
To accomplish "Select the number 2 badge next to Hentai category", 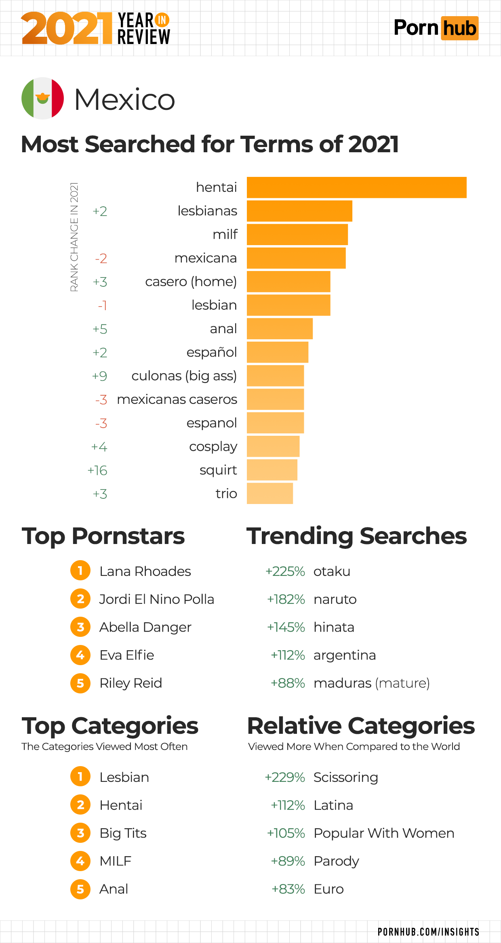I will [80, 805].
